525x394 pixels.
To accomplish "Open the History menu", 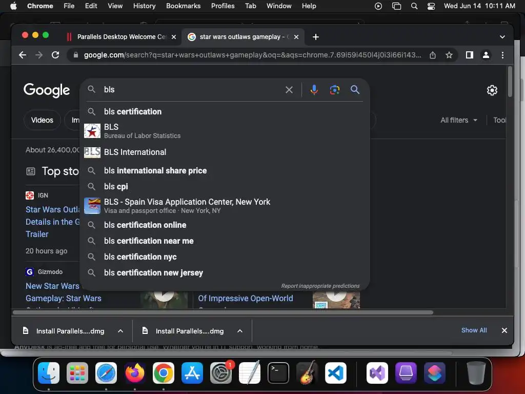I will click(x=144, y=6).
